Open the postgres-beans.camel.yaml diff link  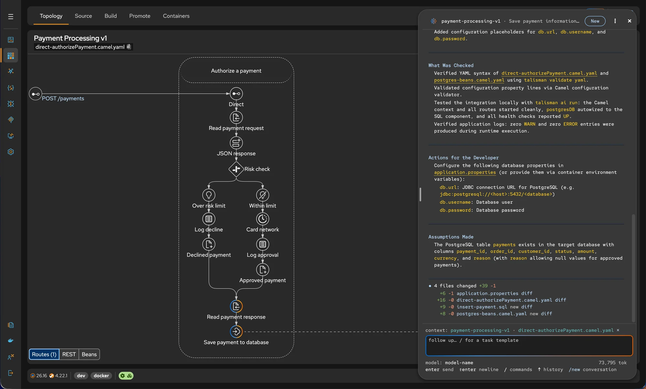[x=547, y=314]
